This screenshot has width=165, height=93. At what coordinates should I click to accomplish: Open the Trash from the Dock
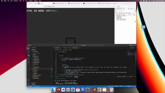(x=111, y=90)
